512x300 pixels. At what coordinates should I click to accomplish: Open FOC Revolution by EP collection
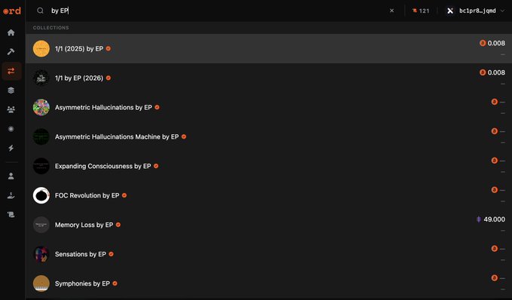268,195
